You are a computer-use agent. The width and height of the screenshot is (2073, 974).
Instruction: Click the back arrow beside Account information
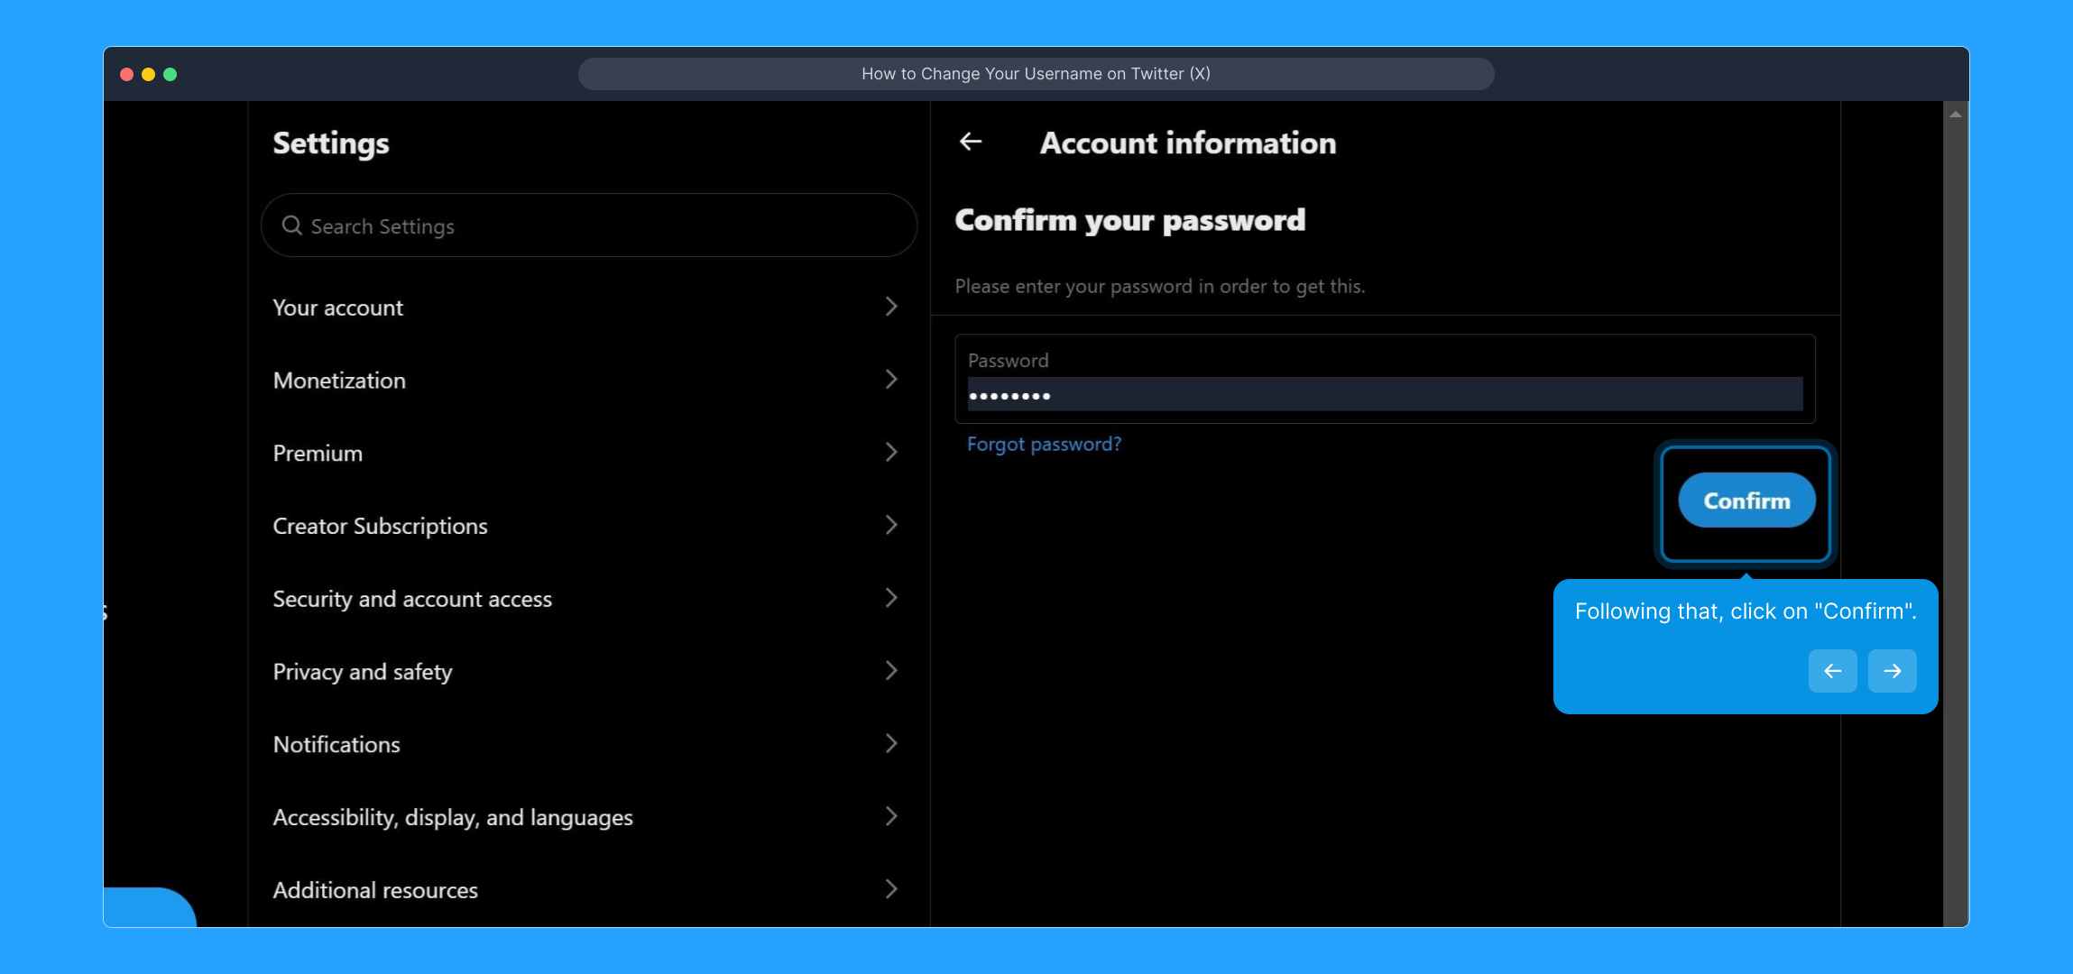pos(971,142)
